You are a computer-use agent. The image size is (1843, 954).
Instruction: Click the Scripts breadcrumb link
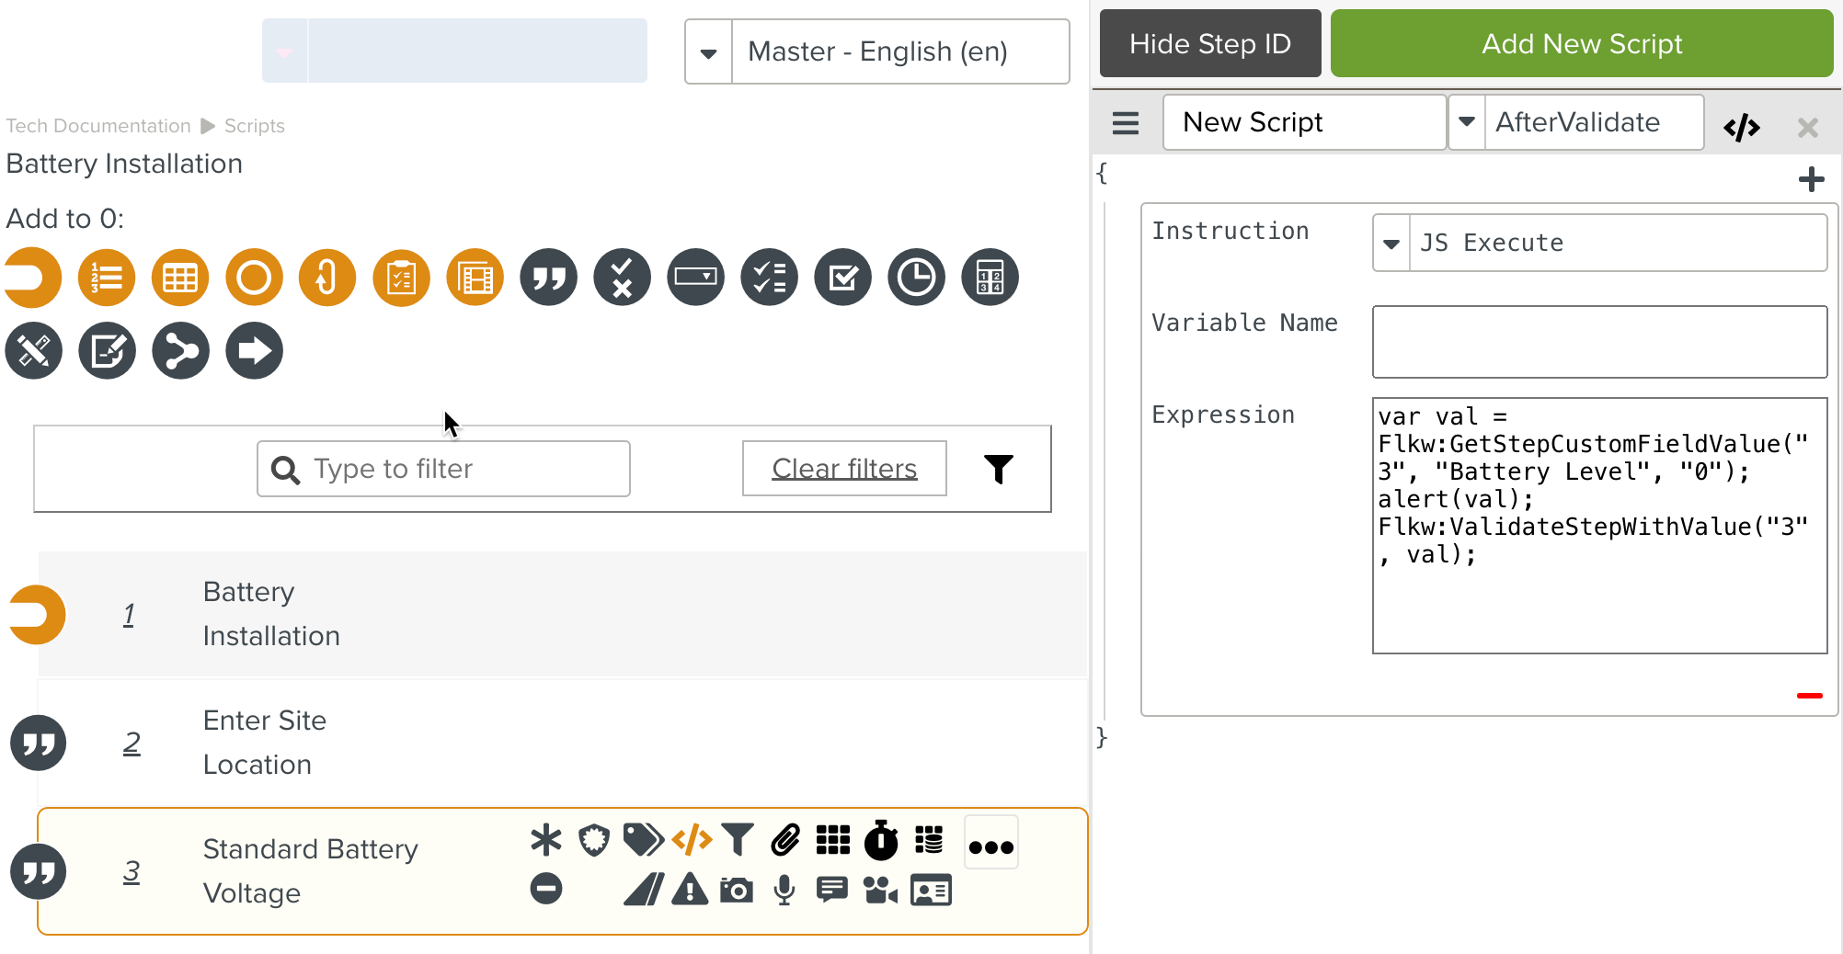254,125
